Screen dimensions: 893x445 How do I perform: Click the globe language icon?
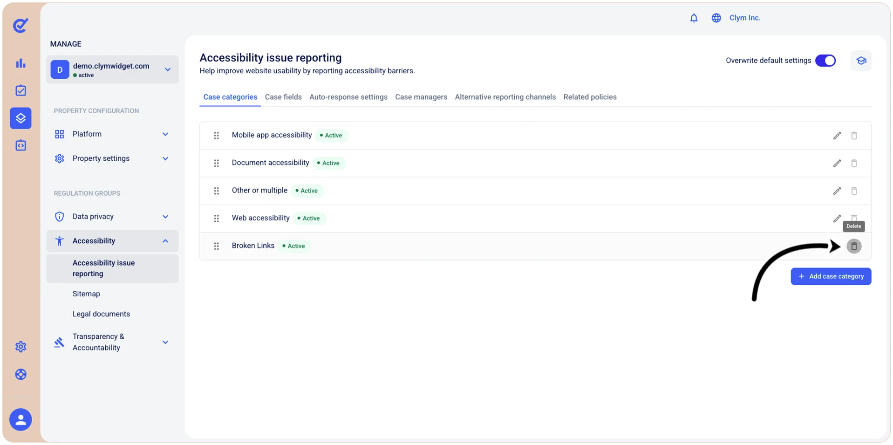[x=716, y=18]
